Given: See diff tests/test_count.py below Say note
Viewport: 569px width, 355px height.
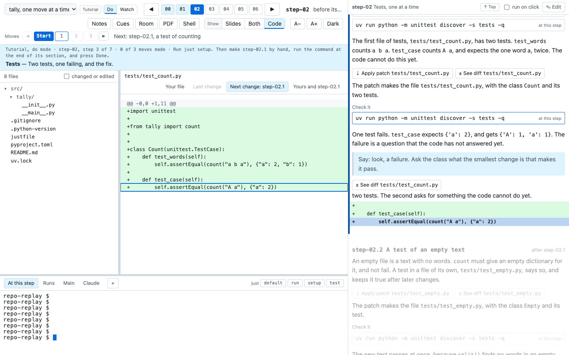Looking at the screenshot, I should (x=397, y=185).
